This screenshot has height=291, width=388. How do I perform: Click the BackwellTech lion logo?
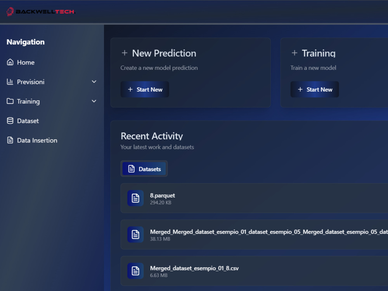pos(10,12)
